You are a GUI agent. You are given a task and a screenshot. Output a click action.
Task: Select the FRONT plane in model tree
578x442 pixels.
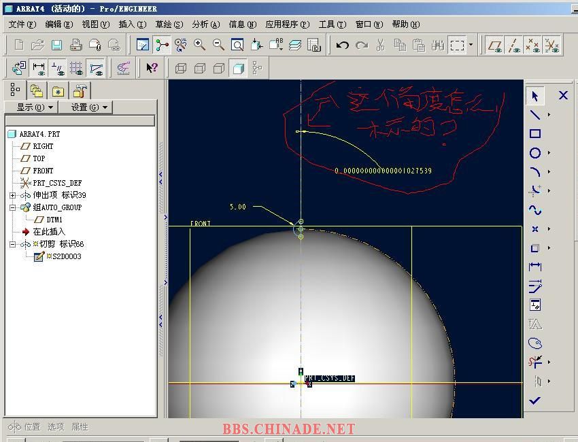coord(42,171)
